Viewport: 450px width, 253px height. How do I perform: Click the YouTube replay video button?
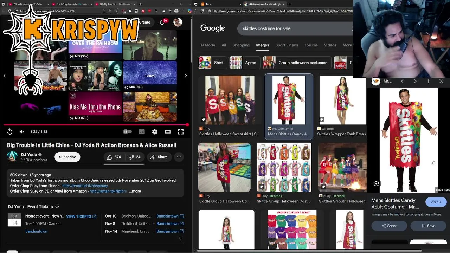click(x=10, y=132)
